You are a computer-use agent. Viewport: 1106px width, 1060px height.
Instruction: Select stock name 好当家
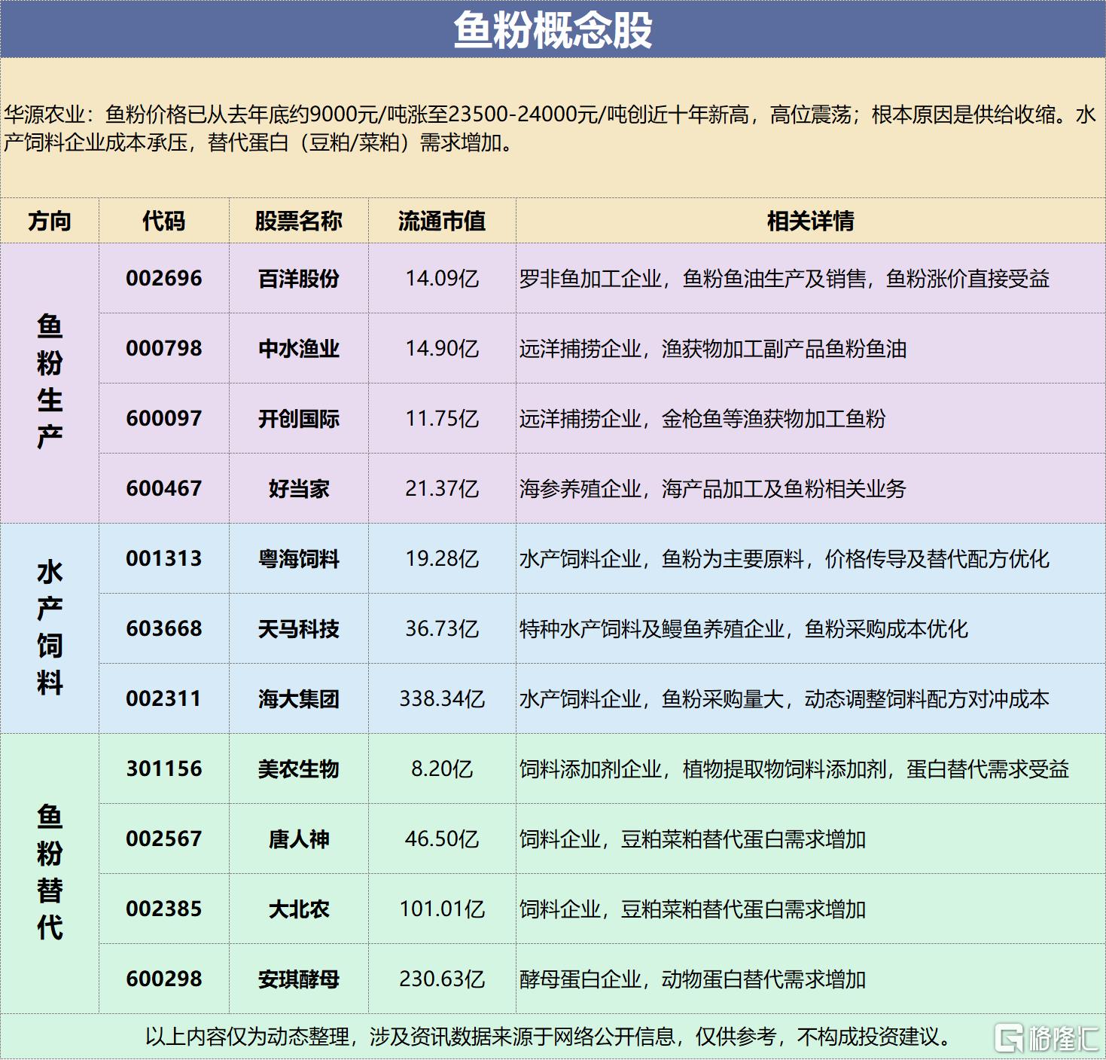[299, 489]
